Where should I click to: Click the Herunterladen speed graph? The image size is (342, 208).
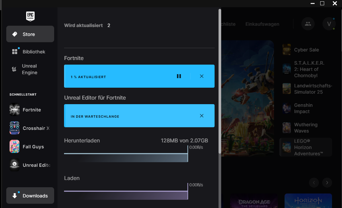pyautogui.click(x=126, y=154)
